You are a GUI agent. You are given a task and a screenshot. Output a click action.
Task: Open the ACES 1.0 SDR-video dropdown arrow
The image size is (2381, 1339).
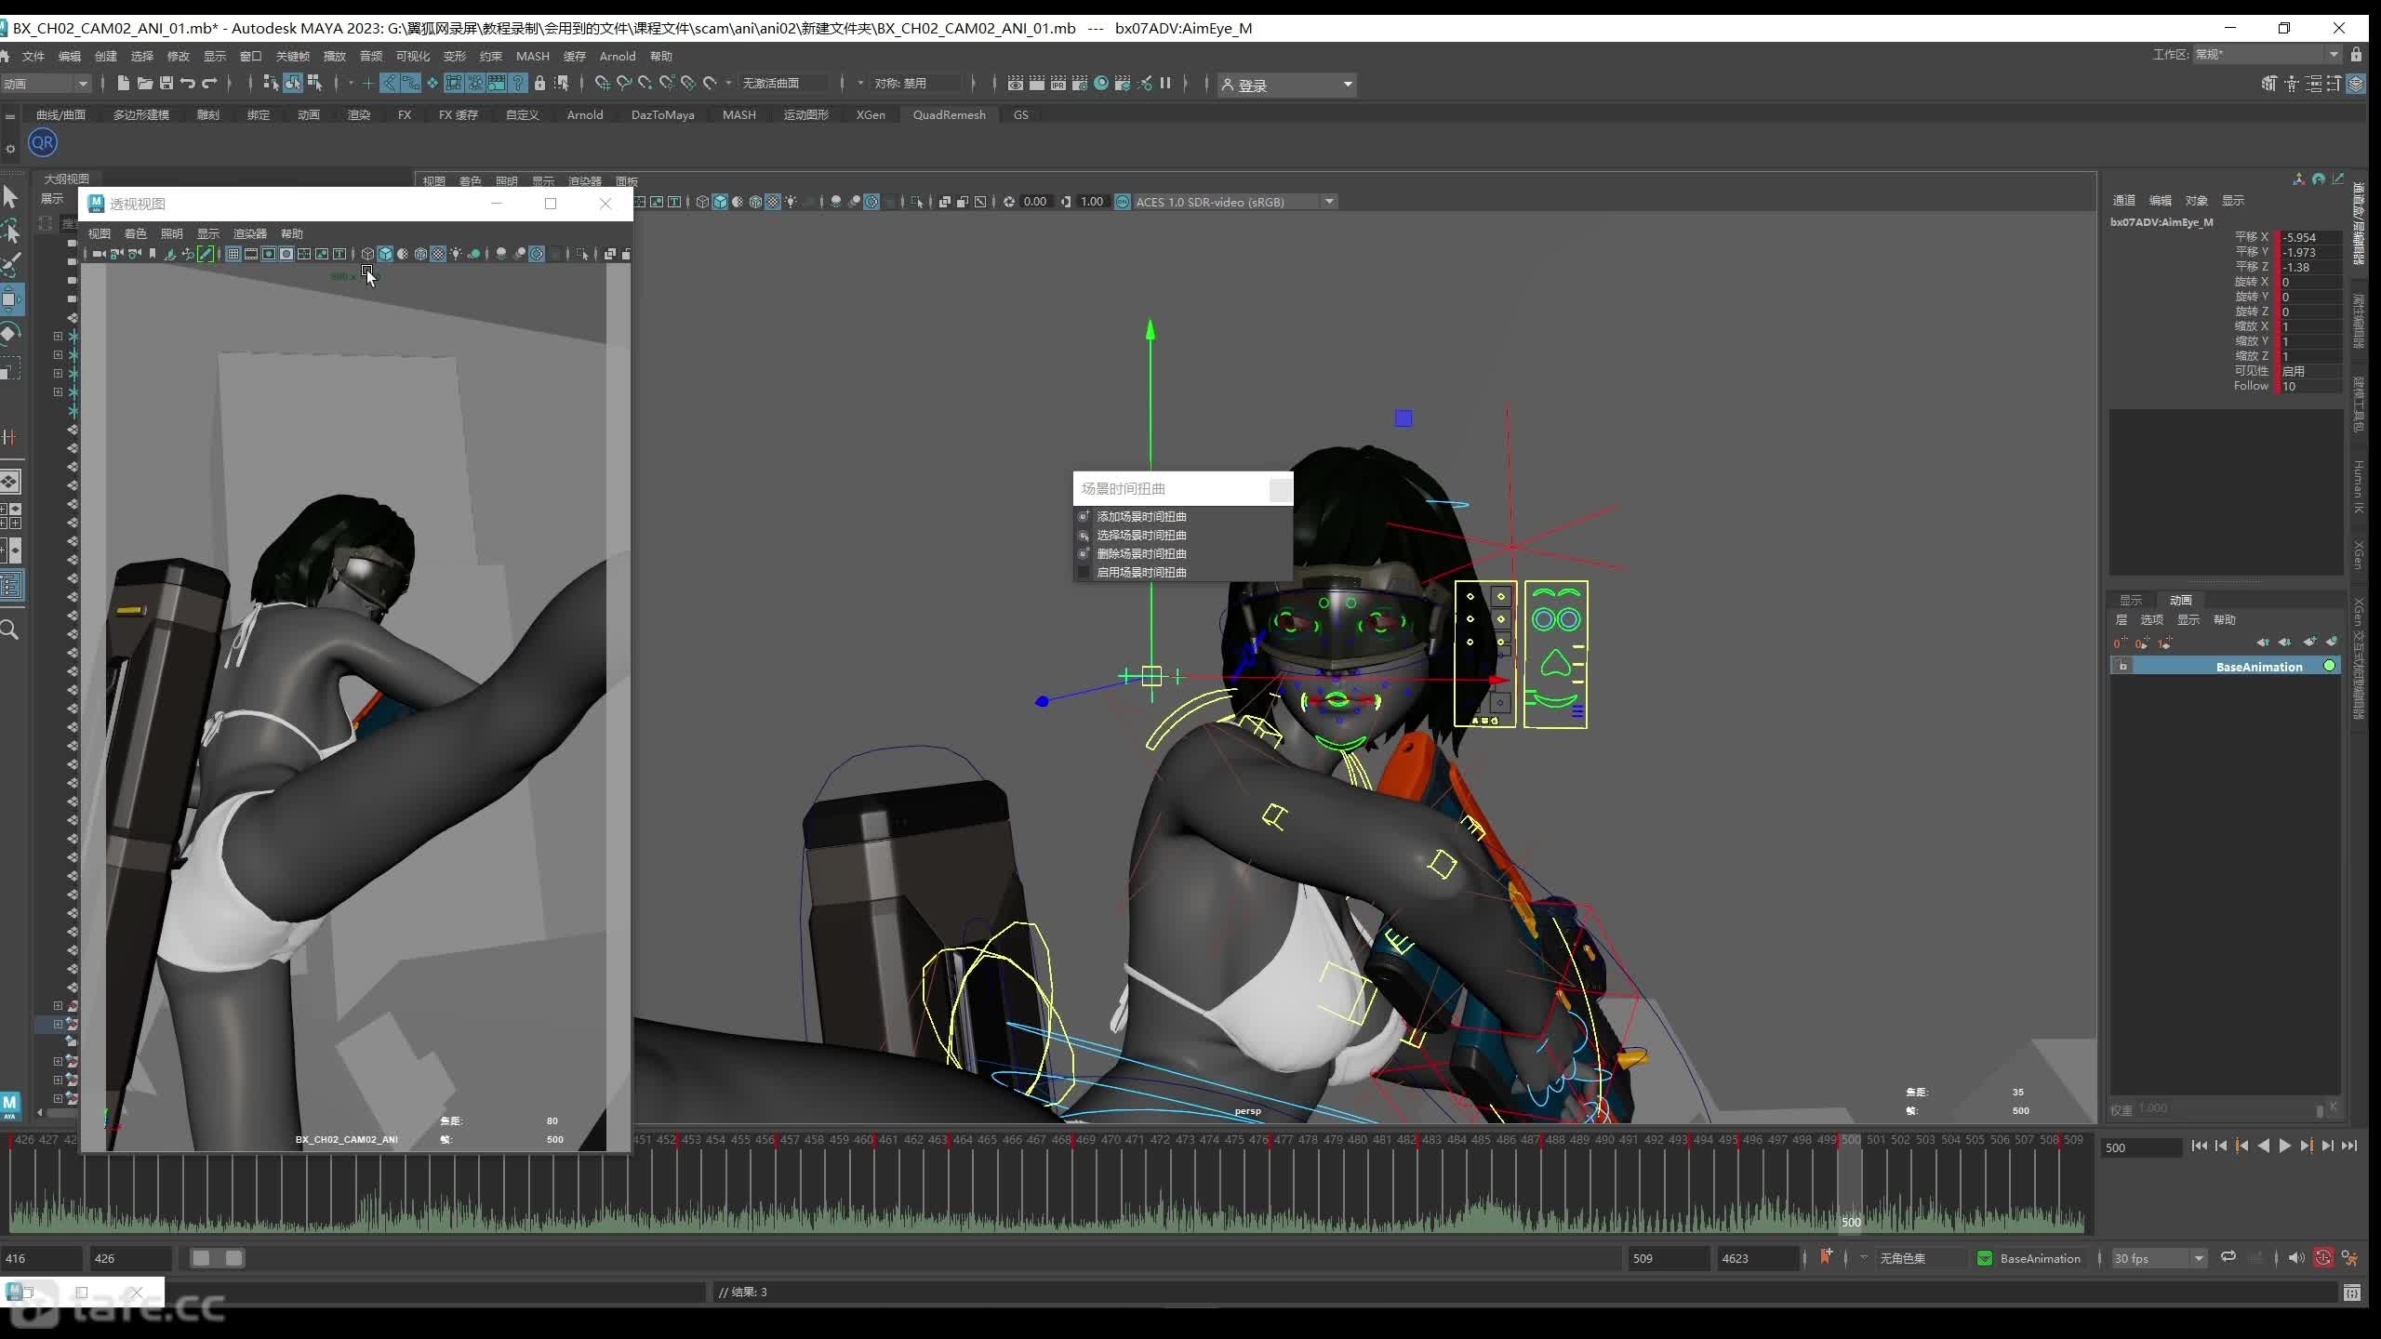pyautogui.click(x=1329, y=202)
